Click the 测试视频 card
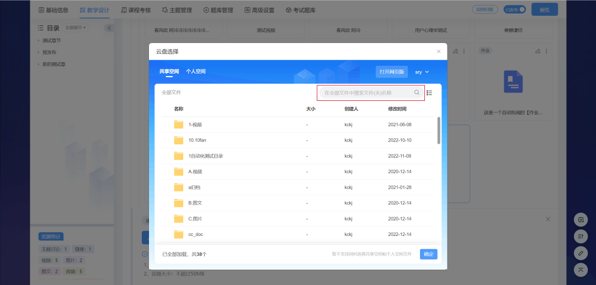The height and width of the screenshot is (285, 596). pos(266,30)
